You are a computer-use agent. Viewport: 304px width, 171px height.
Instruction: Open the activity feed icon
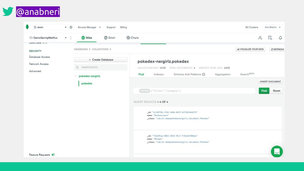(270, 38)
